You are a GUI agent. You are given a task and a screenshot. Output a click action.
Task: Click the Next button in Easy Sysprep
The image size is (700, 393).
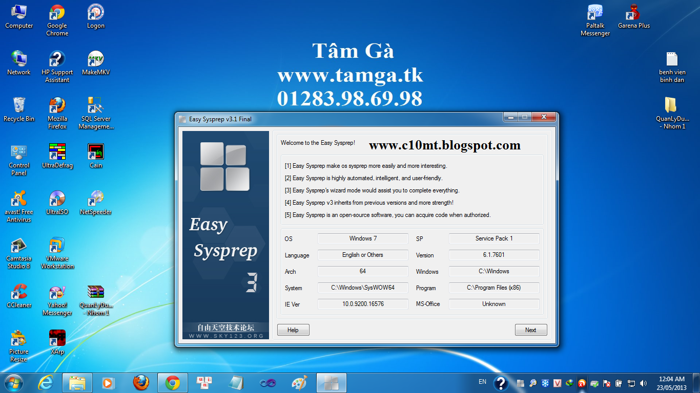pos(531,330)
